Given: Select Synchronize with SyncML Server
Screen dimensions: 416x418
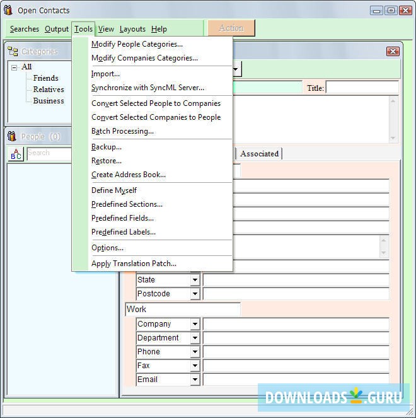Looking at the screenshot, I should pyautogui.click(x=160, y=88).
